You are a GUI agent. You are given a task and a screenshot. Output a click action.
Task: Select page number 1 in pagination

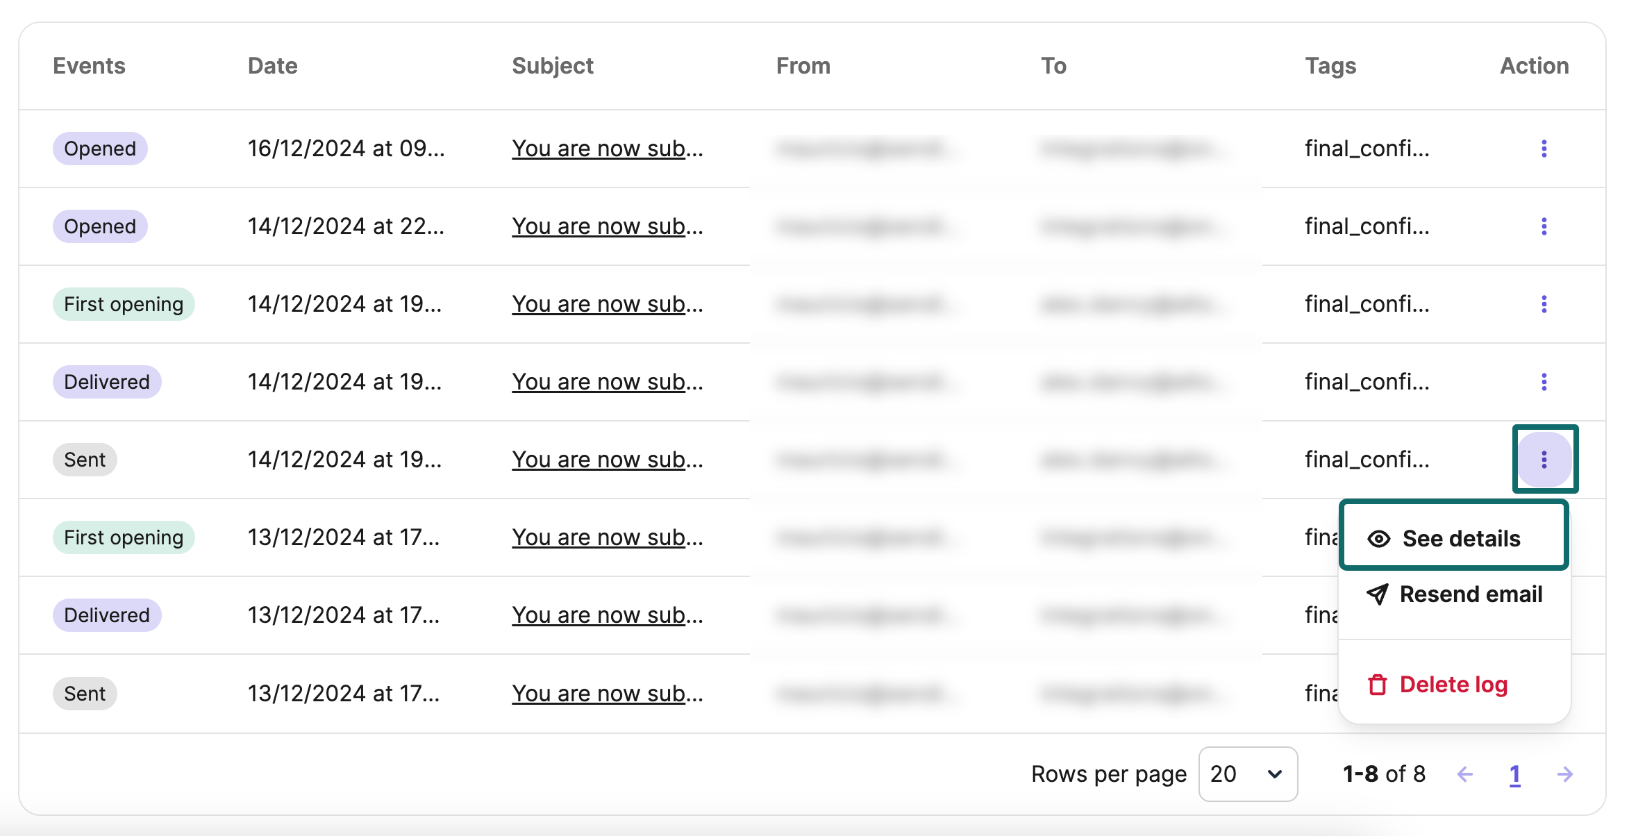click(1515, 774)
